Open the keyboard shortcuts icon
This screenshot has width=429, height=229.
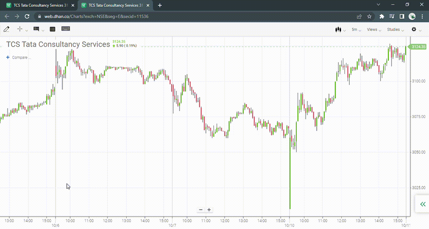(65, 29)
